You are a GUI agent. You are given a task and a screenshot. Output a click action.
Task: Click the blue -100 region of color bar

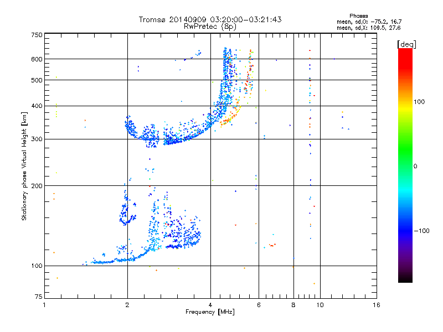click(405, 230)
